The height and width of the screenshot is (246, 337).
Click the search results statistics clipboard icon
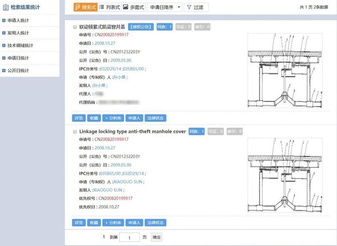point(6,7)
